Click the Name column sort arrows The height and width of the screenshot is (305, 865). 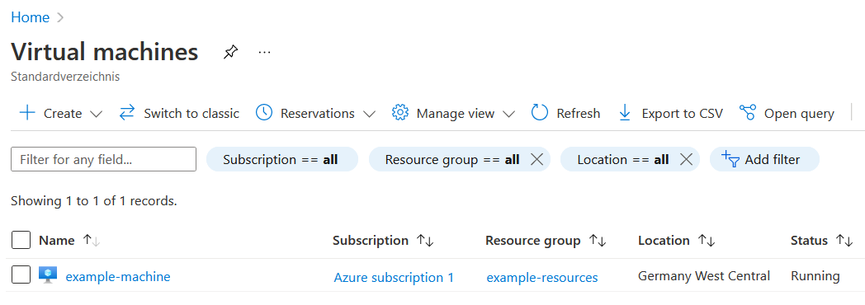coord(92,241)
